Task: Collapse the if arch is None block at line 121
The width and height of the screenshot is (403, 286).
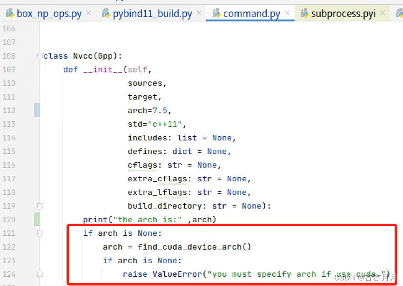Action: coord(40,233)
